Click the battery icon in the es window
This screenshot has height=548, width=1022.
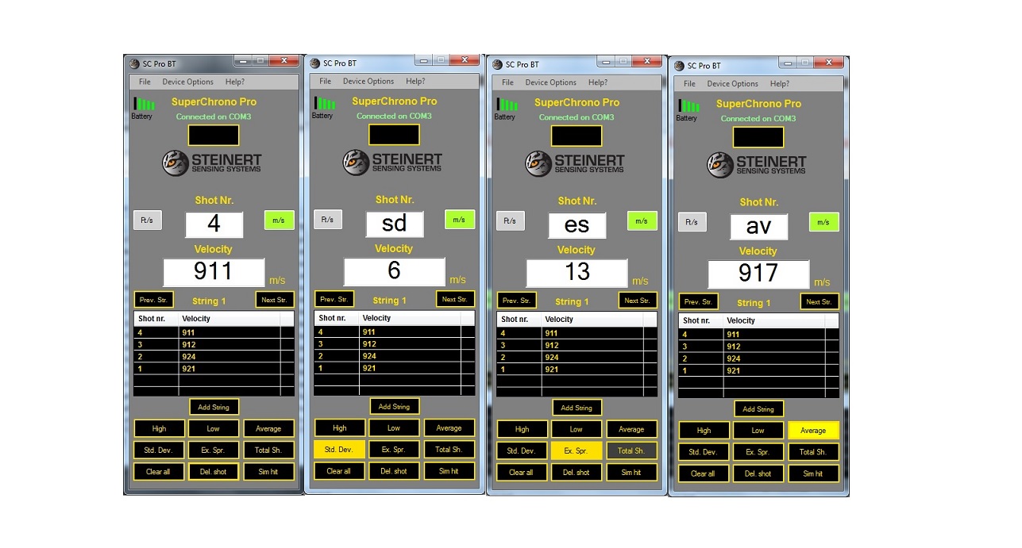click(507, 104)
